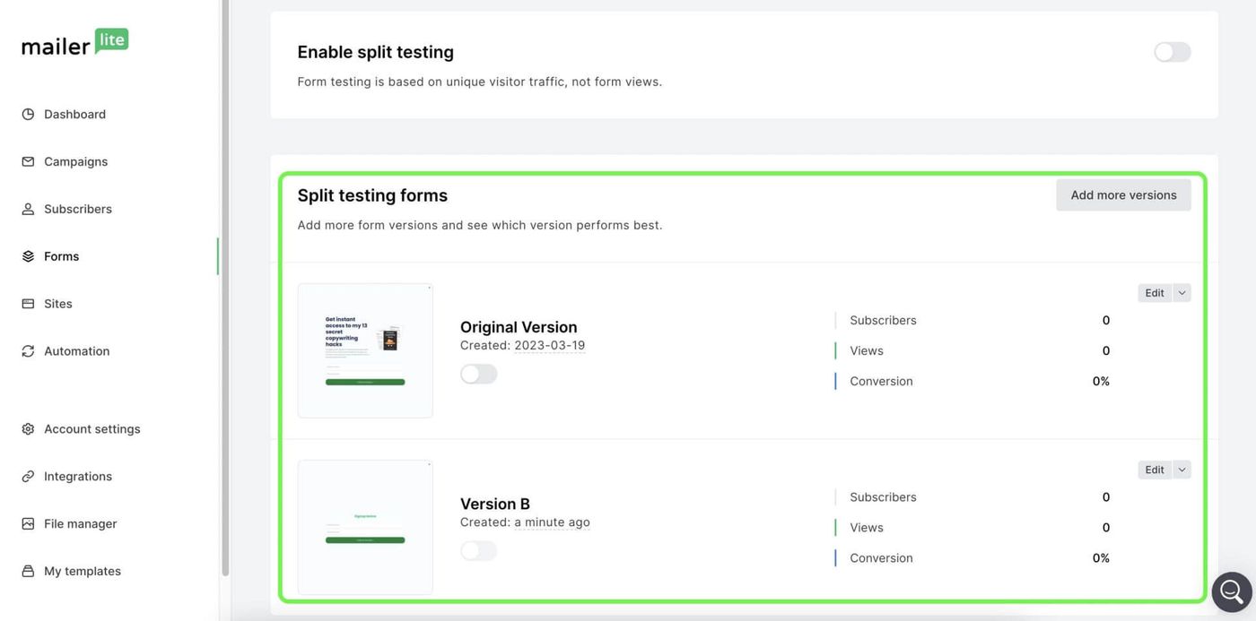1256x621 pixels.
Task: Click Original Version Conversion label
Action: point(881,381)
